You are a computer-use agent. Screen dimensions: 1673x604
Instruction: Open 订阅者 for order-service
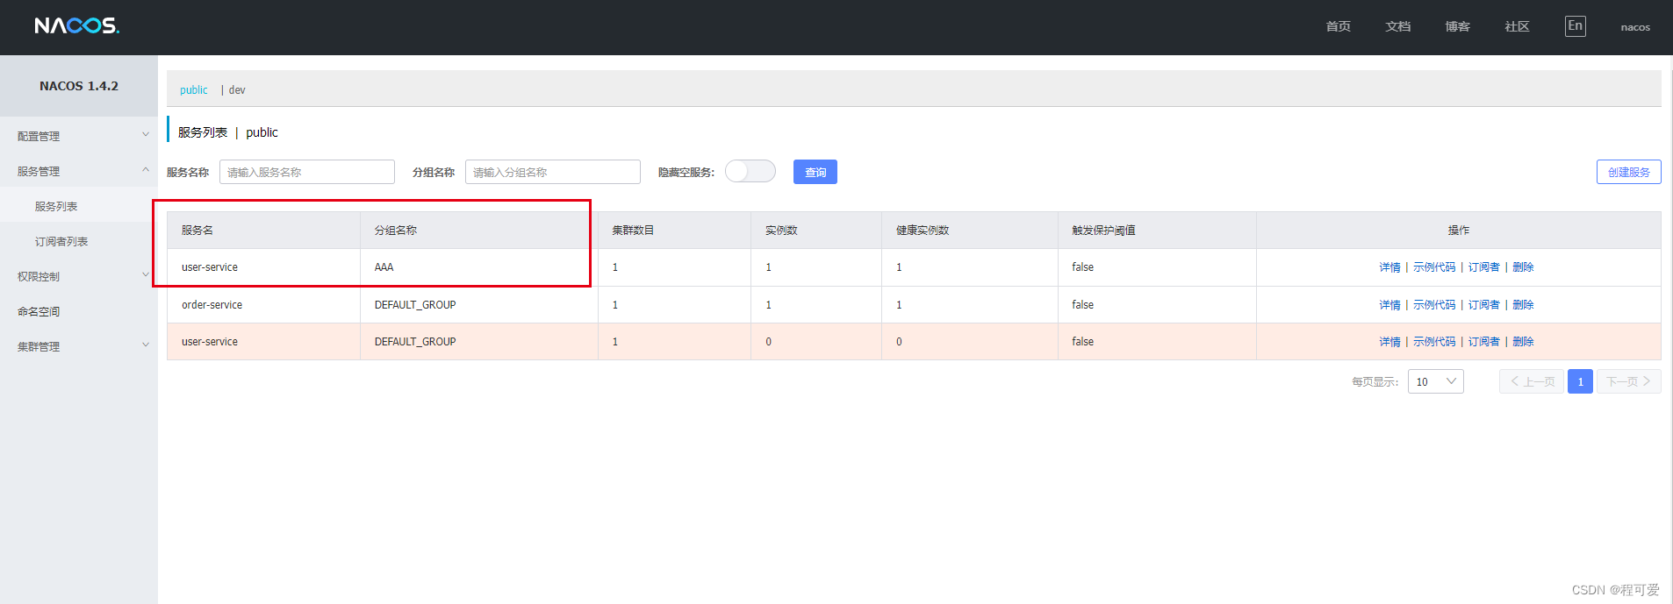(1484, 305)
